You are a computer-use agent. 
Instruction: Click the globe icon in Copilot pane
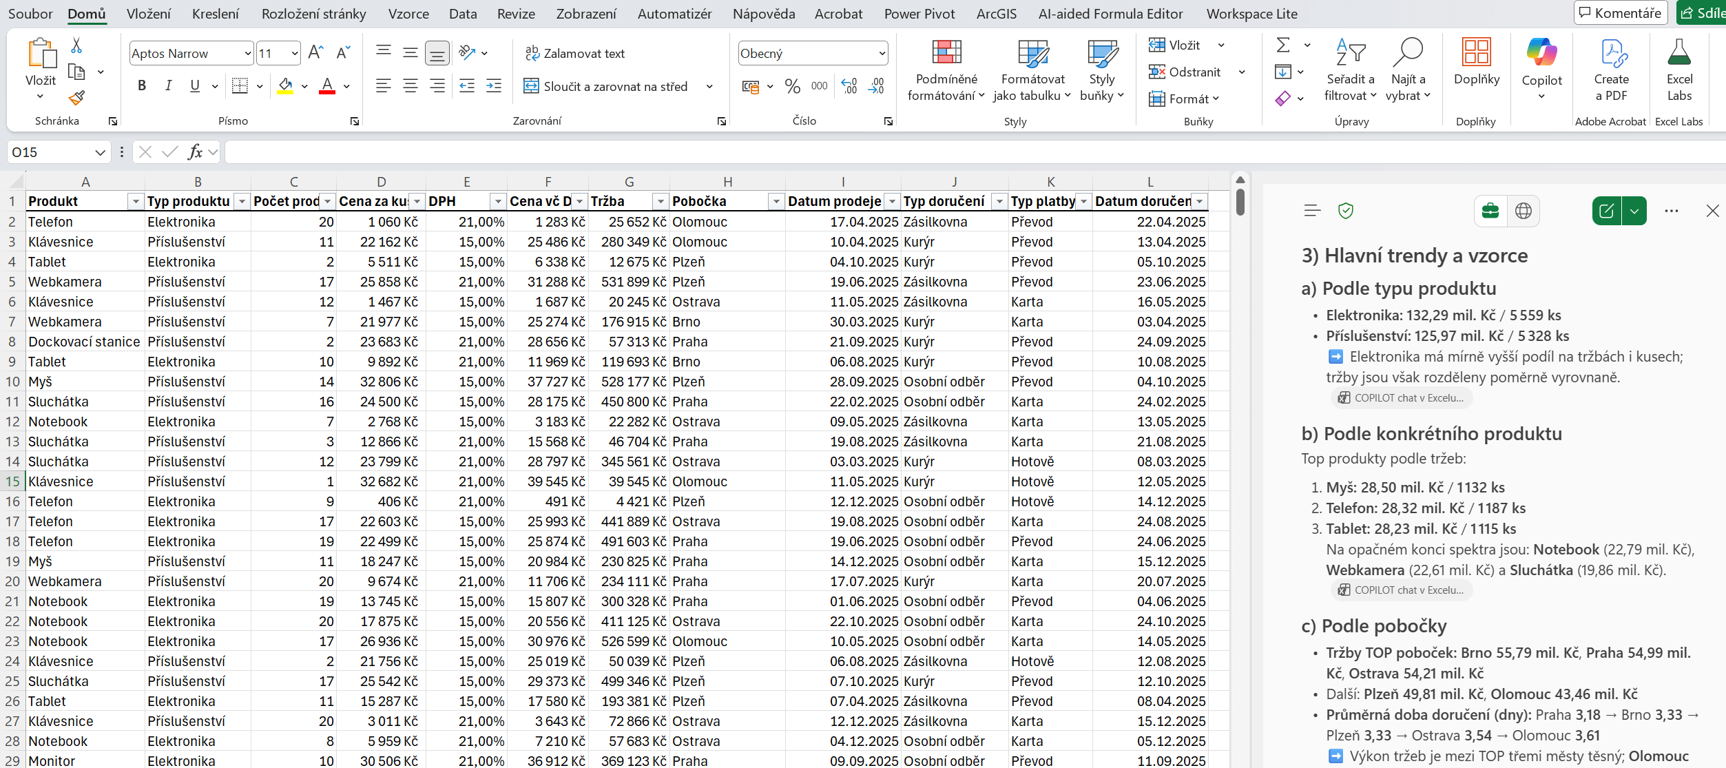pos(1524,211)
